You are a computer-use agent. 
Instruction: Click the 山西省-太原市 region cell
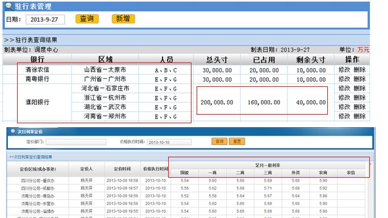(105, 70)
